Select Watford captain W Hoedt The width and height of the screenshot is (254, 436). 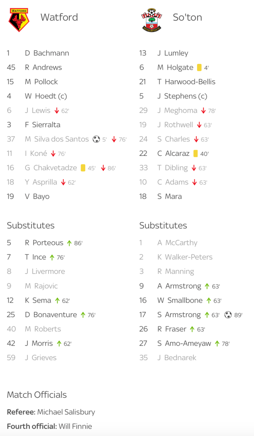pyautogui.click(x=46, y=96)
